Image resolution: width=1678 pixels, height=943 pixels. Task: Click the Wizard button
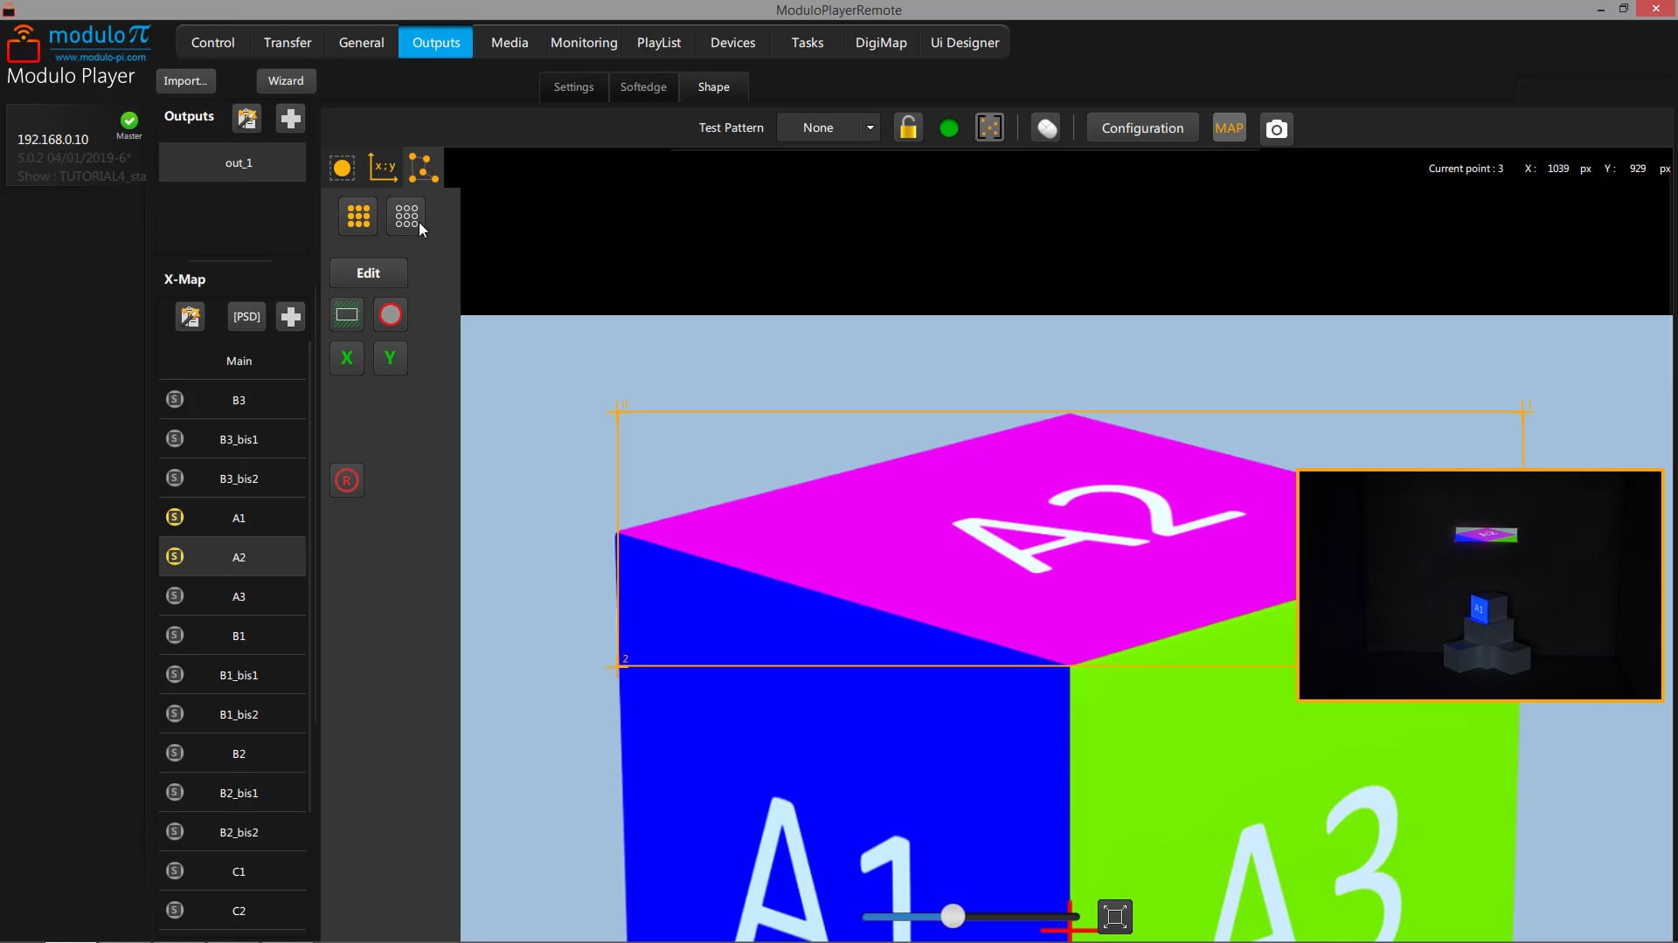pos(286,80)
